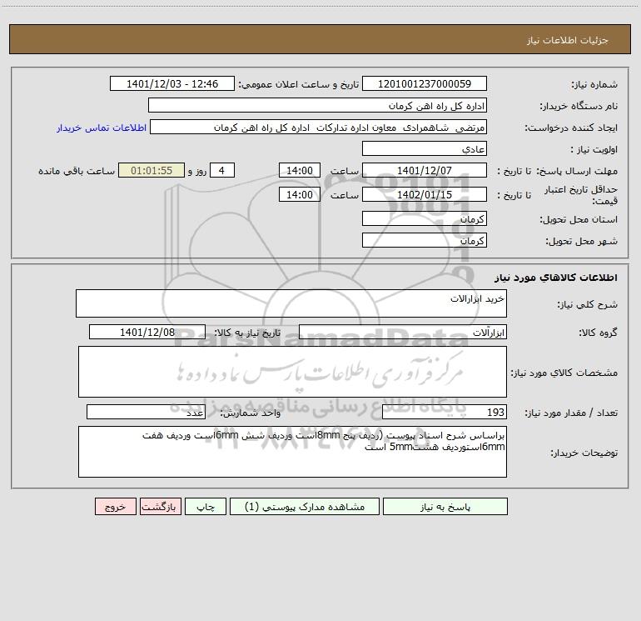This screenshot has height=621, width=641.
Task: Click label 'واحد شمارش:'
Action: [x=251, y=413]
